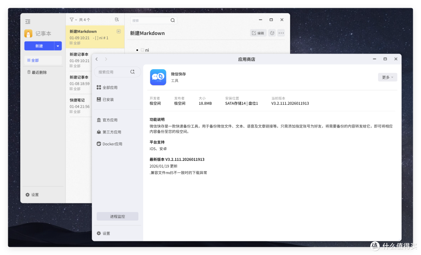Open 全部应用 in the App Store sidebar

107,87
